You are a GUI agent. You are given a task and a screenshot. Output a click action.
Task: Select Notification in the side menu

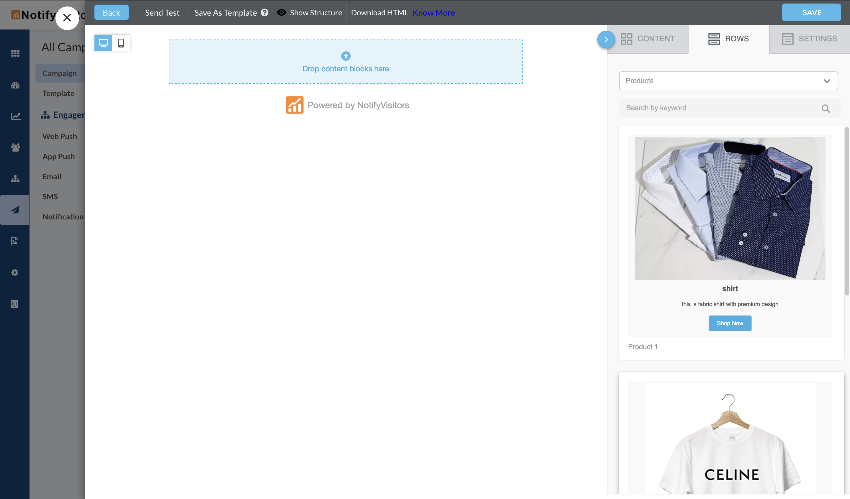(x=63, y=216)
